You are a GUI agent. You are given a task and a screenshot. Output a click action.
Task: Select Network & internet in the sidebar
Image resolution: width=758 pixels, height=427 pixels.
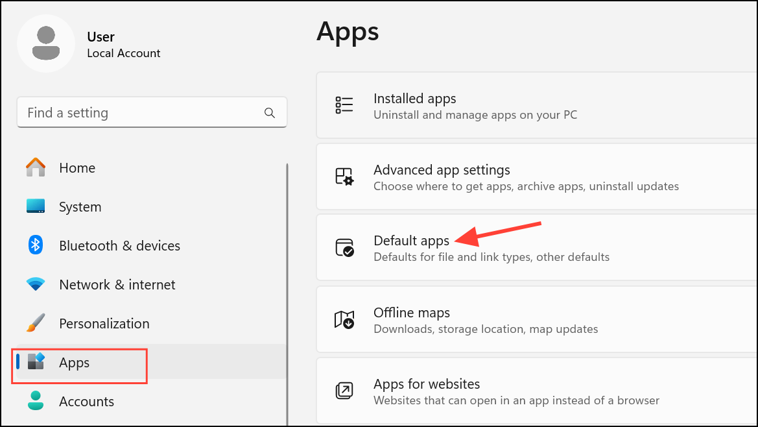click(x=117, y=284)
